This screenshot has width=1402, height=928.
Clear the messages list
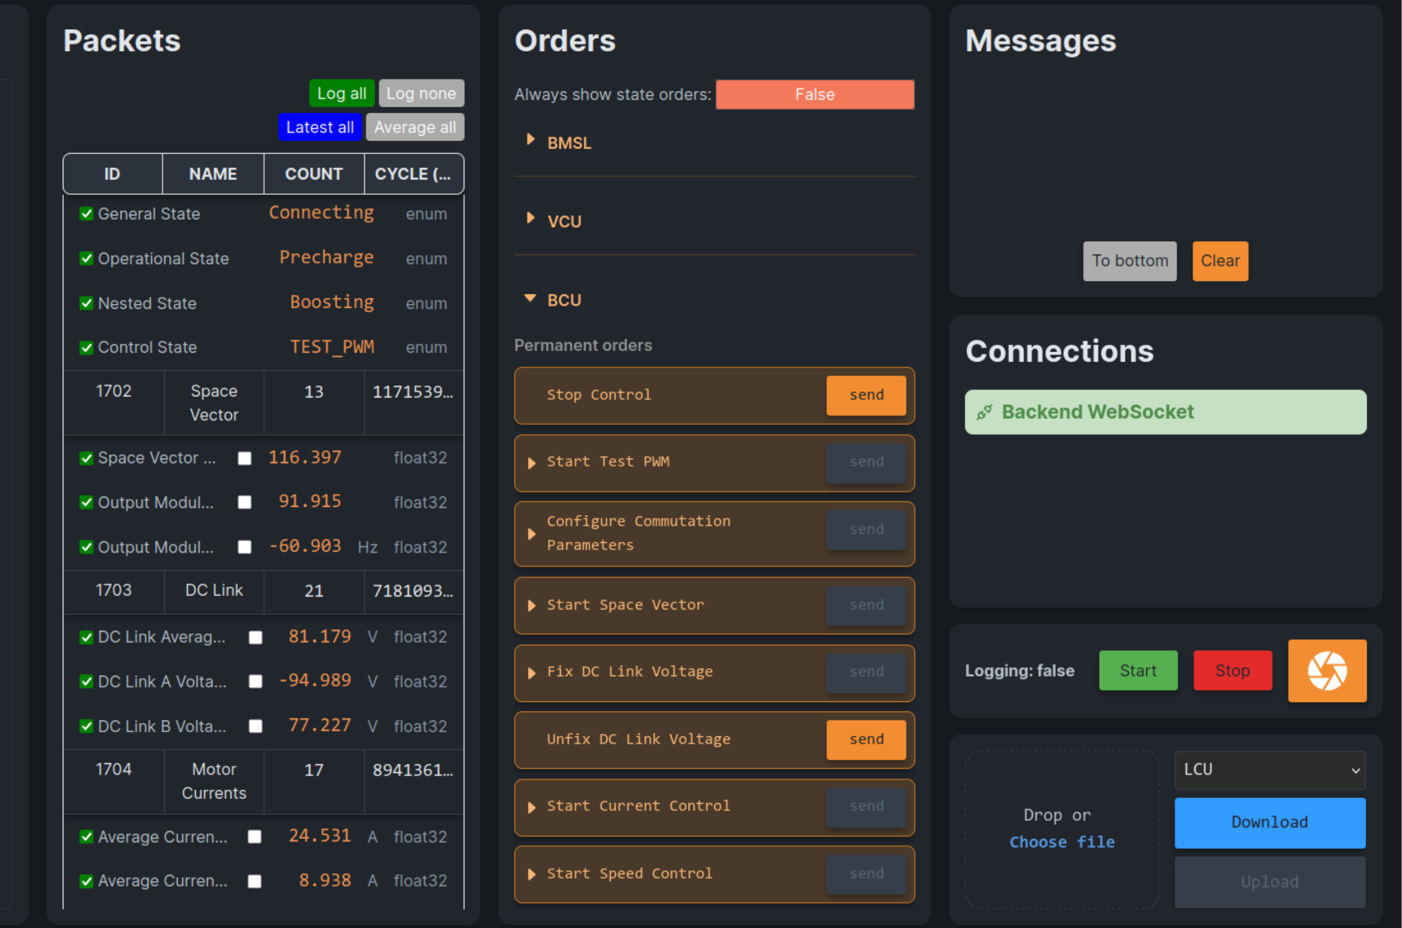[1220, 261]
